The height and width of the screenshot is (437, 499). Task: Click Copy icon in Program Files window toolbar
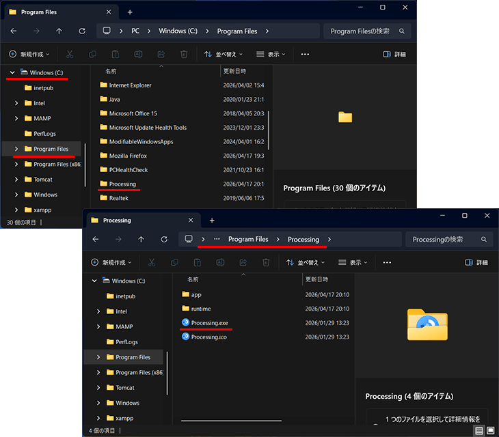tap(92, 55)
